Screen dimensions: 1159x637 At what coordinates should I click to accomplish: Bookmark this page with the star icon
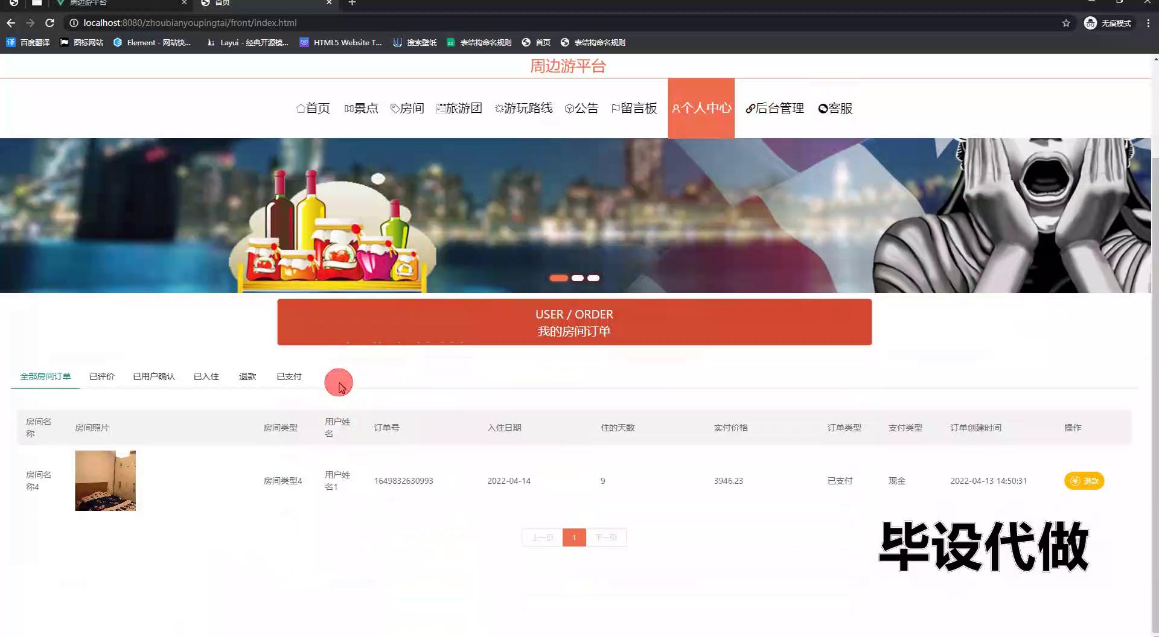pyautogui.click(x=1066, y=23)
